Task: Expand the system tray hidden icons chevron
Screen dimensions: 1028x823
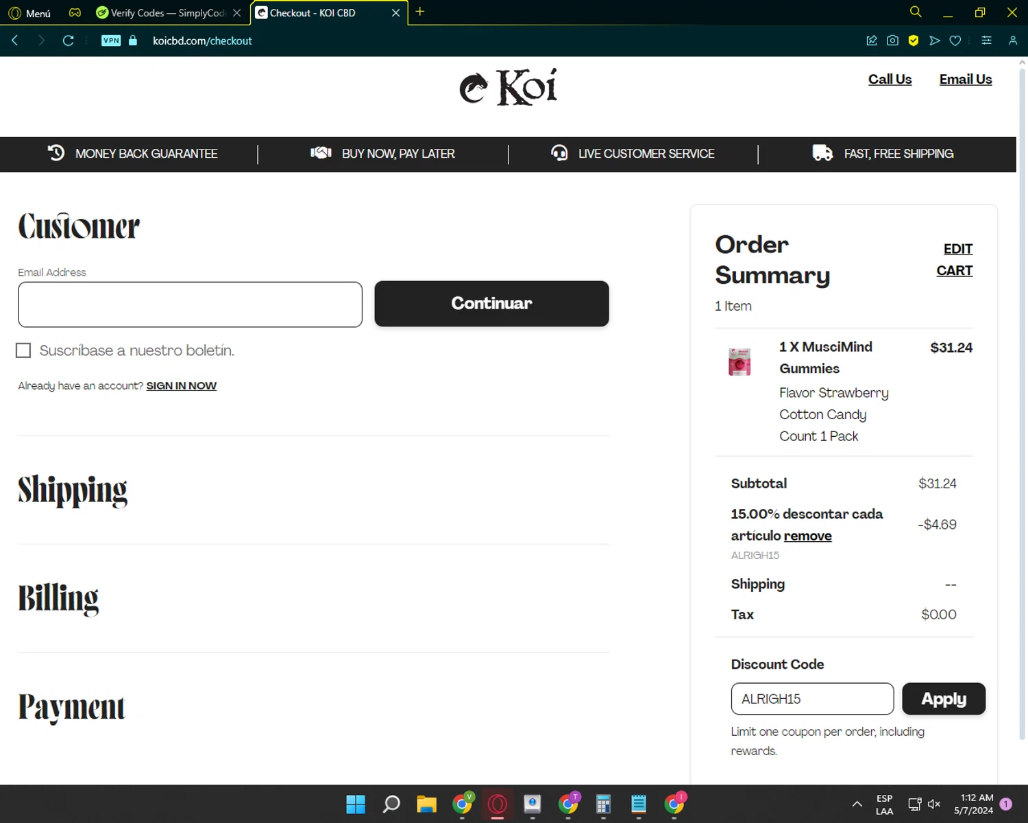Action: click(x=857, y=804)
